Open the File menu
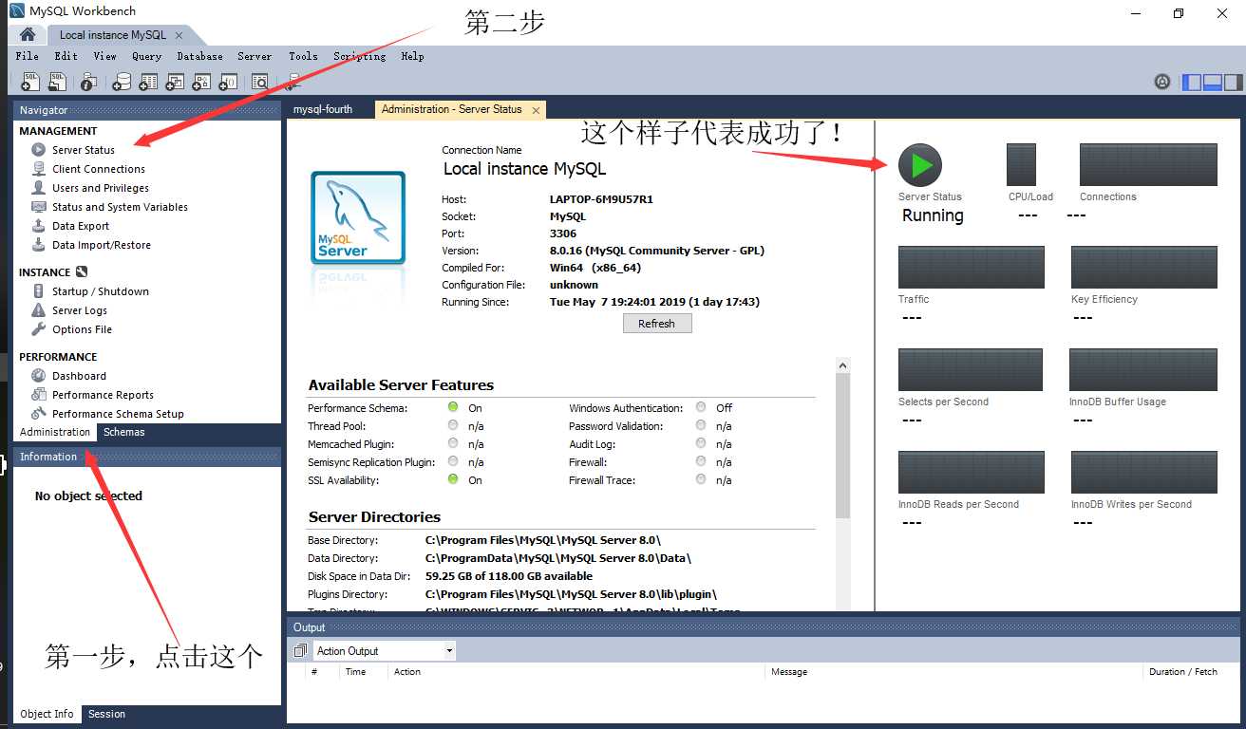 pos(28,56)
